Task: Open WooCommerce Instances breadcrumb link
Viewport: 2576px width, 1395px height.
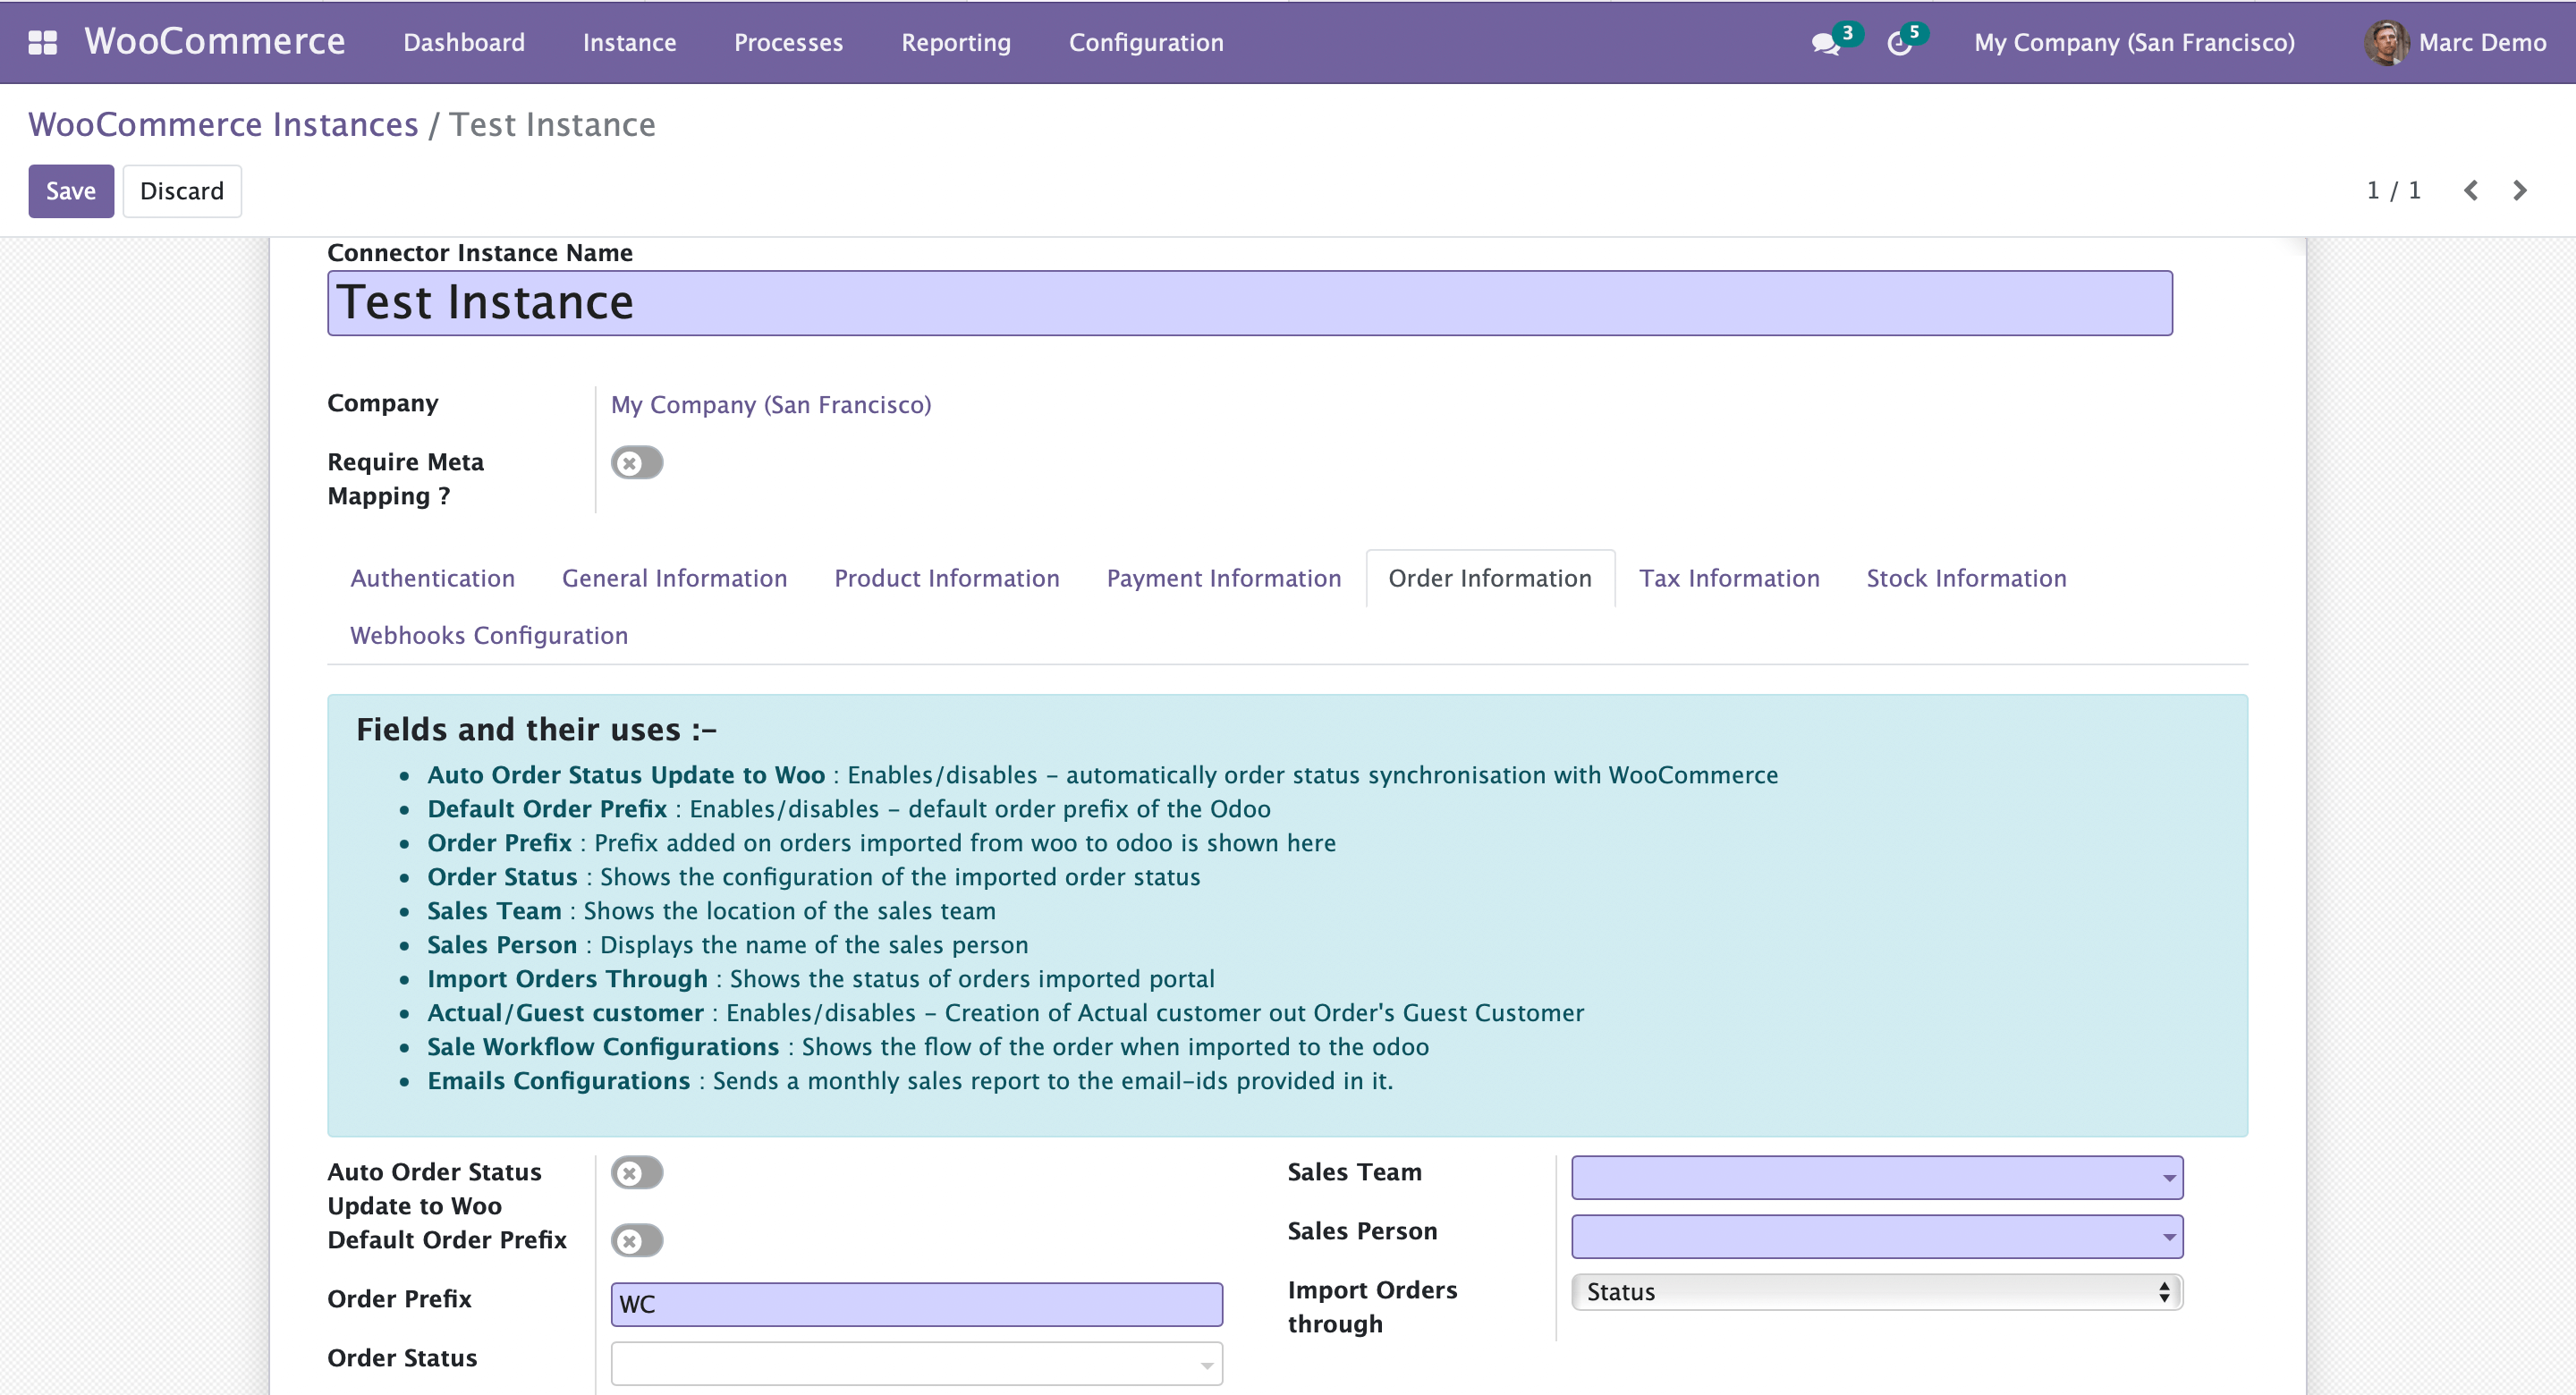Action: point(223,124)
